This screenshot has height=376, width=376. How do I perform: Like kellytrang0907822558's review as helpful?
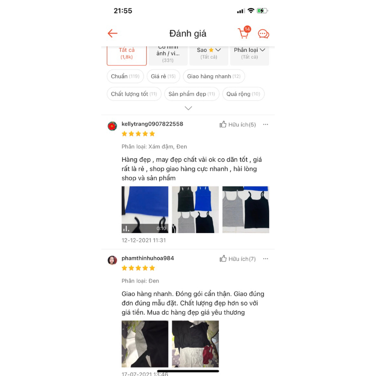coord(238,125)
